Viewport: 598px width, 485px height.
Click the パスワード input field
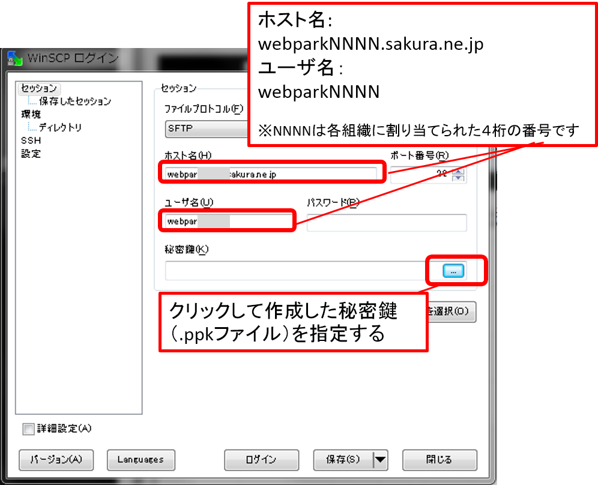pyautogui.click(x=387, y=222)
